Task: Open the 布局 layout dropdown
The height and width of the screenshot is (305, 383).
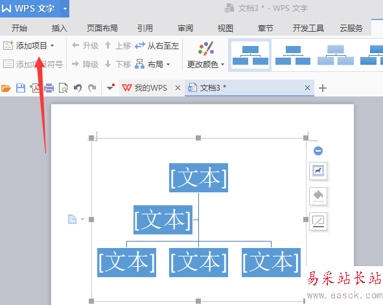Action: [152, 64]
